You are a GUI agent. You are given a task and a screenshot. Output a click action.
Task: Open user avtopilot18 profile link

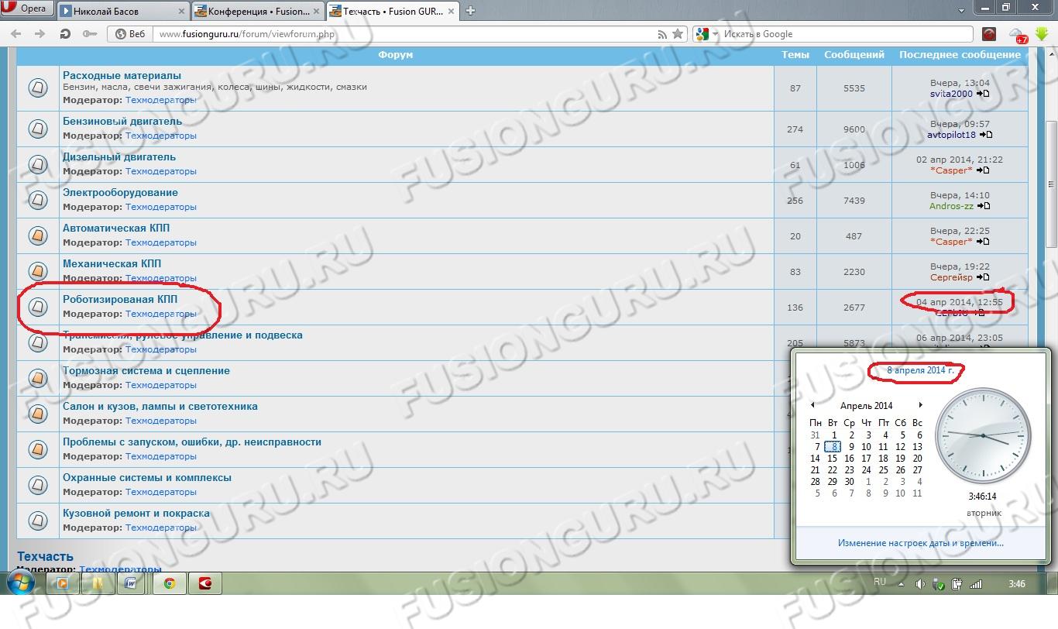coord(951,135)
